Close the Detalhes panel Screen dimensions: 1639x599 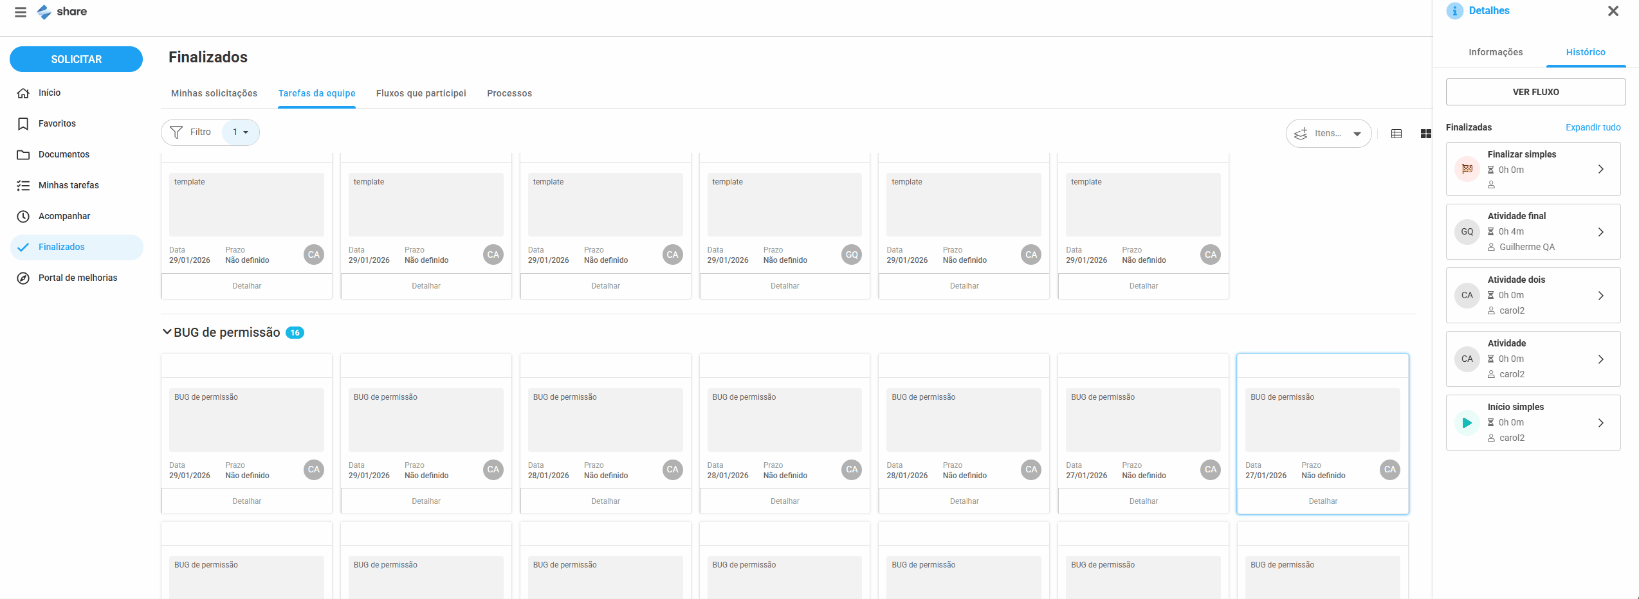pos(1613,11)
